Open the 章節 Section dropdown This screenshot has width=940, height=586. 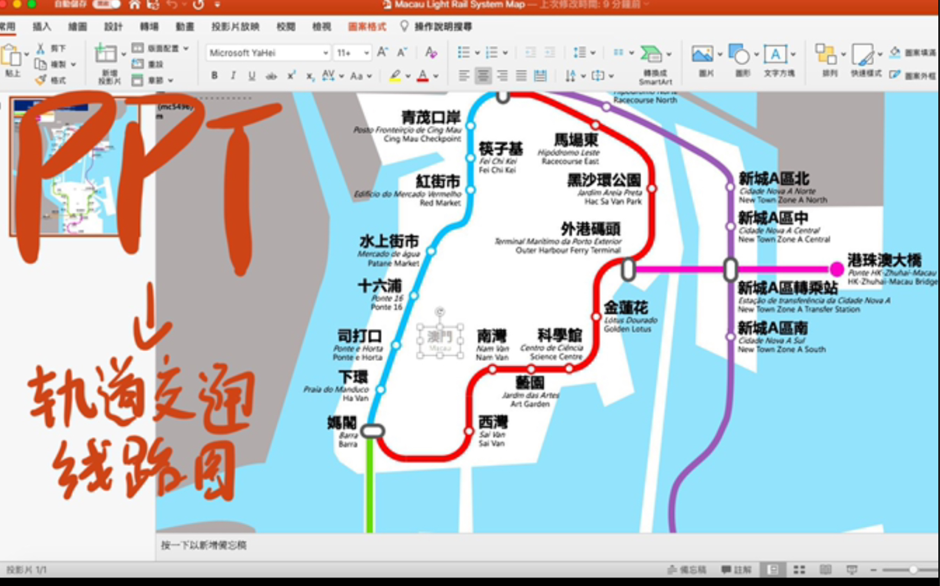click(153, 80)
